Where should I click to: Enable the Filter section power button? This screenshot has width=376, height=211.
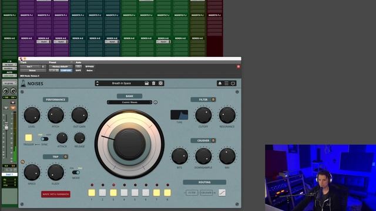pyautogui.click(x=213, y=100)
